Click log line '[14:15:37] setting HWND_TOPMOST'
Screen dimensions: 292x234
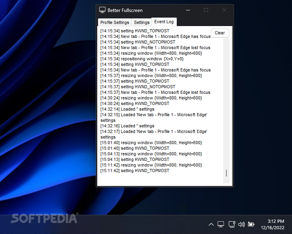135,81
